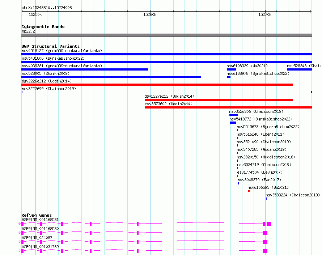Image resolution: width=322 pixels, height=255 pixels.
Task: Click the small blue nsv6138978 bar
Action: click(x=229, y=77)
